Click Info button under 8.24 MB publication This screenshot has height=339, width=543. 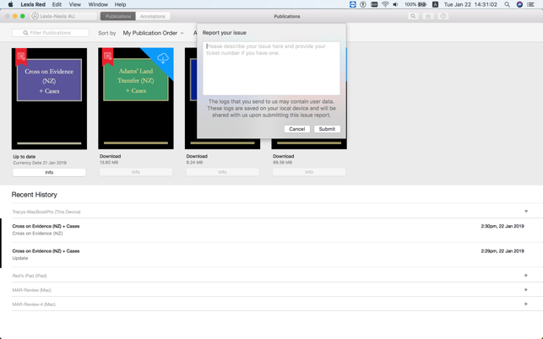pos(222,172)
